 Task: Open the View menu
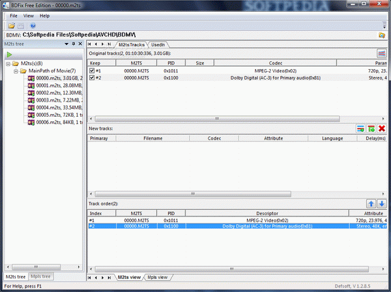point(29,16)
